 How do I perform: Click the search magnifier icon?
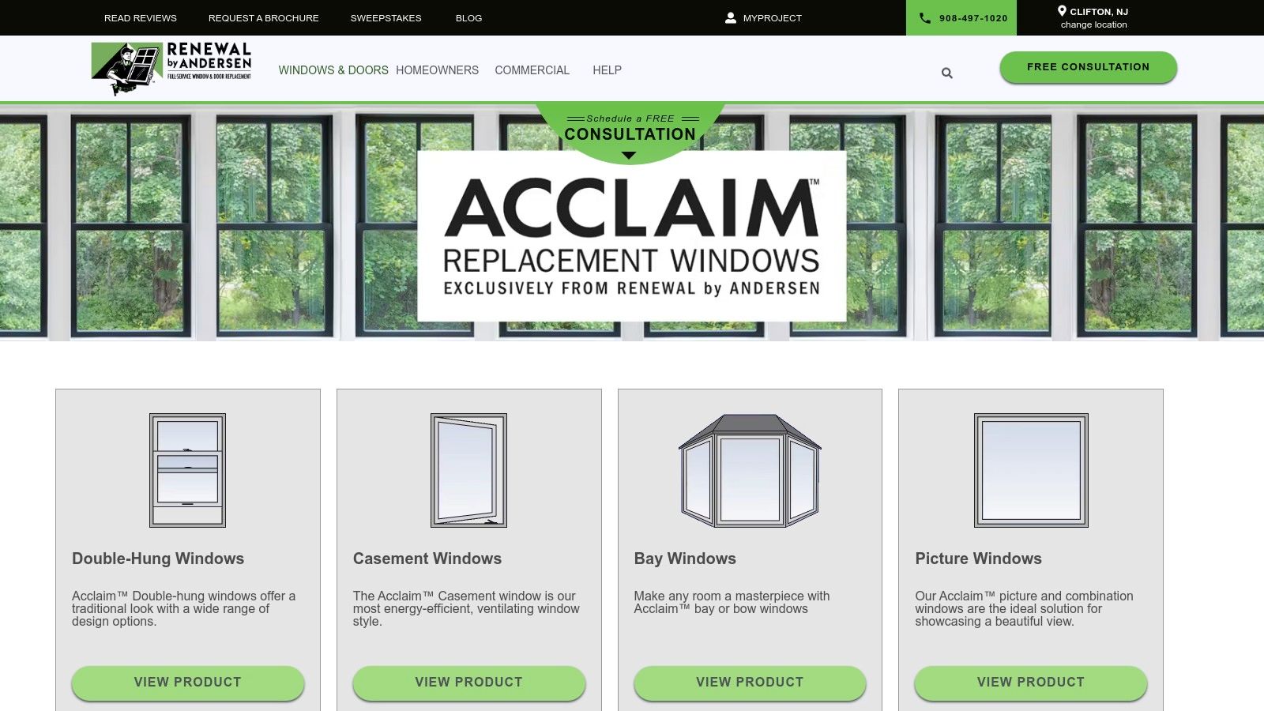coord(946,73)
